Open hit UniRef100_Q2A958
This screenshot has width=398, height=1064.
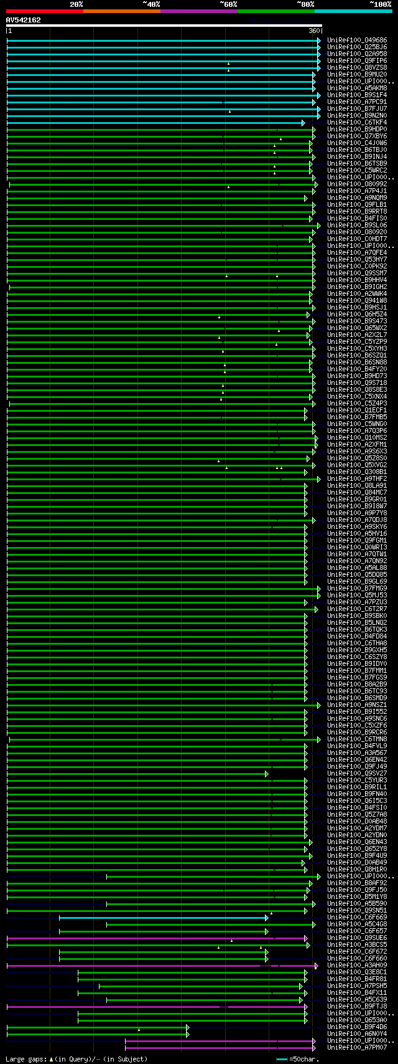click(x=357, y=54)
